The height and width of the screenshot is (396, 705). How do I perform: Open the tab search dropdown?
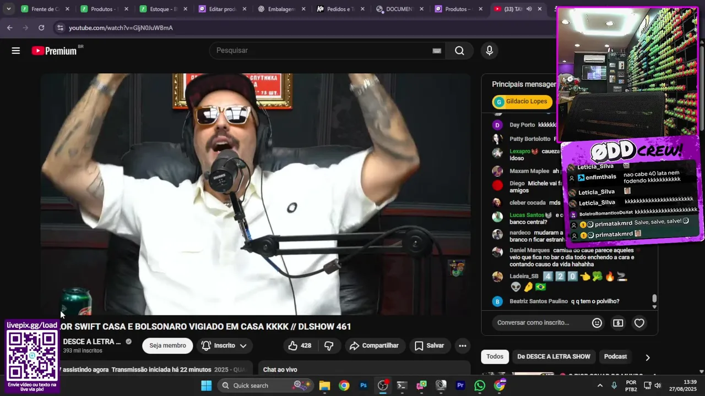[x=8, y=9]
